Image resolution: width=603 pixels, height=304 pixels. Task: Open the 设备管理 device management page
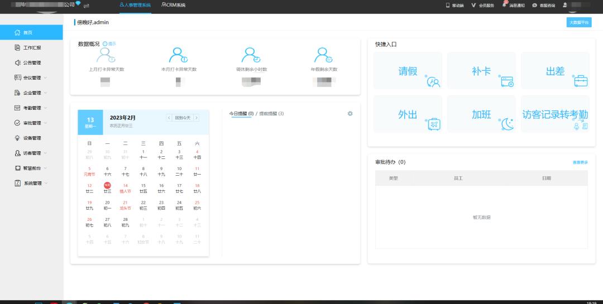[x=31, y=138]
